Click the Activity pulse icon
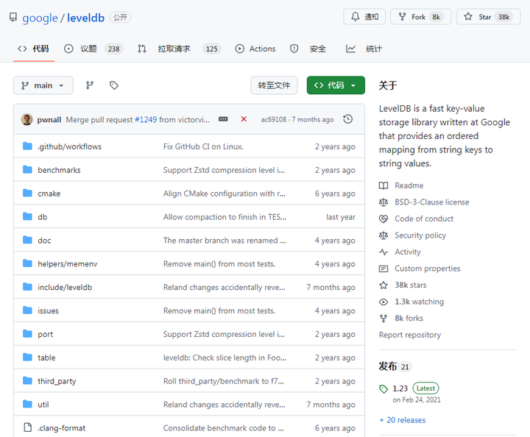 click(384, 252)
